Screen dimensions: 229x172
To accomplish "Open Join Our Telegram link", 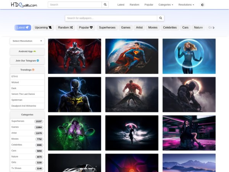I will (27, 60).
